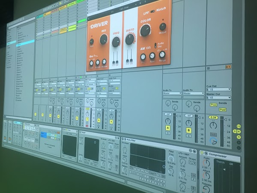Screen dimensions: 257x193
Task: Click the Auto Filter hot-swap preset icon
Action: pyautogui.click(x=191, y=151)
